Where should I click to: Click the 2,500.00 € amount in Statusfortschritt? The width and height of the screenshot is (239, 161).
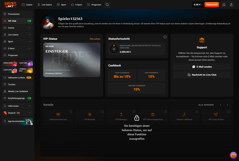click(125, 52)
